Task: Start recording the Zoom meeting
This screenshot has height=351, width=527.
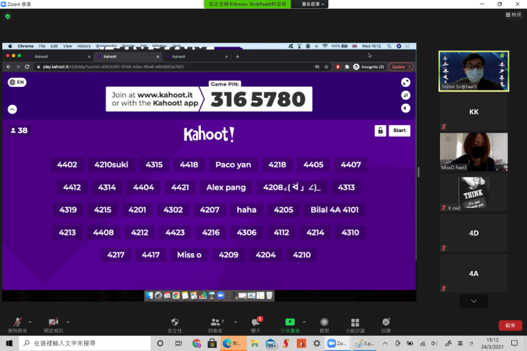Action: pos(324,325)
